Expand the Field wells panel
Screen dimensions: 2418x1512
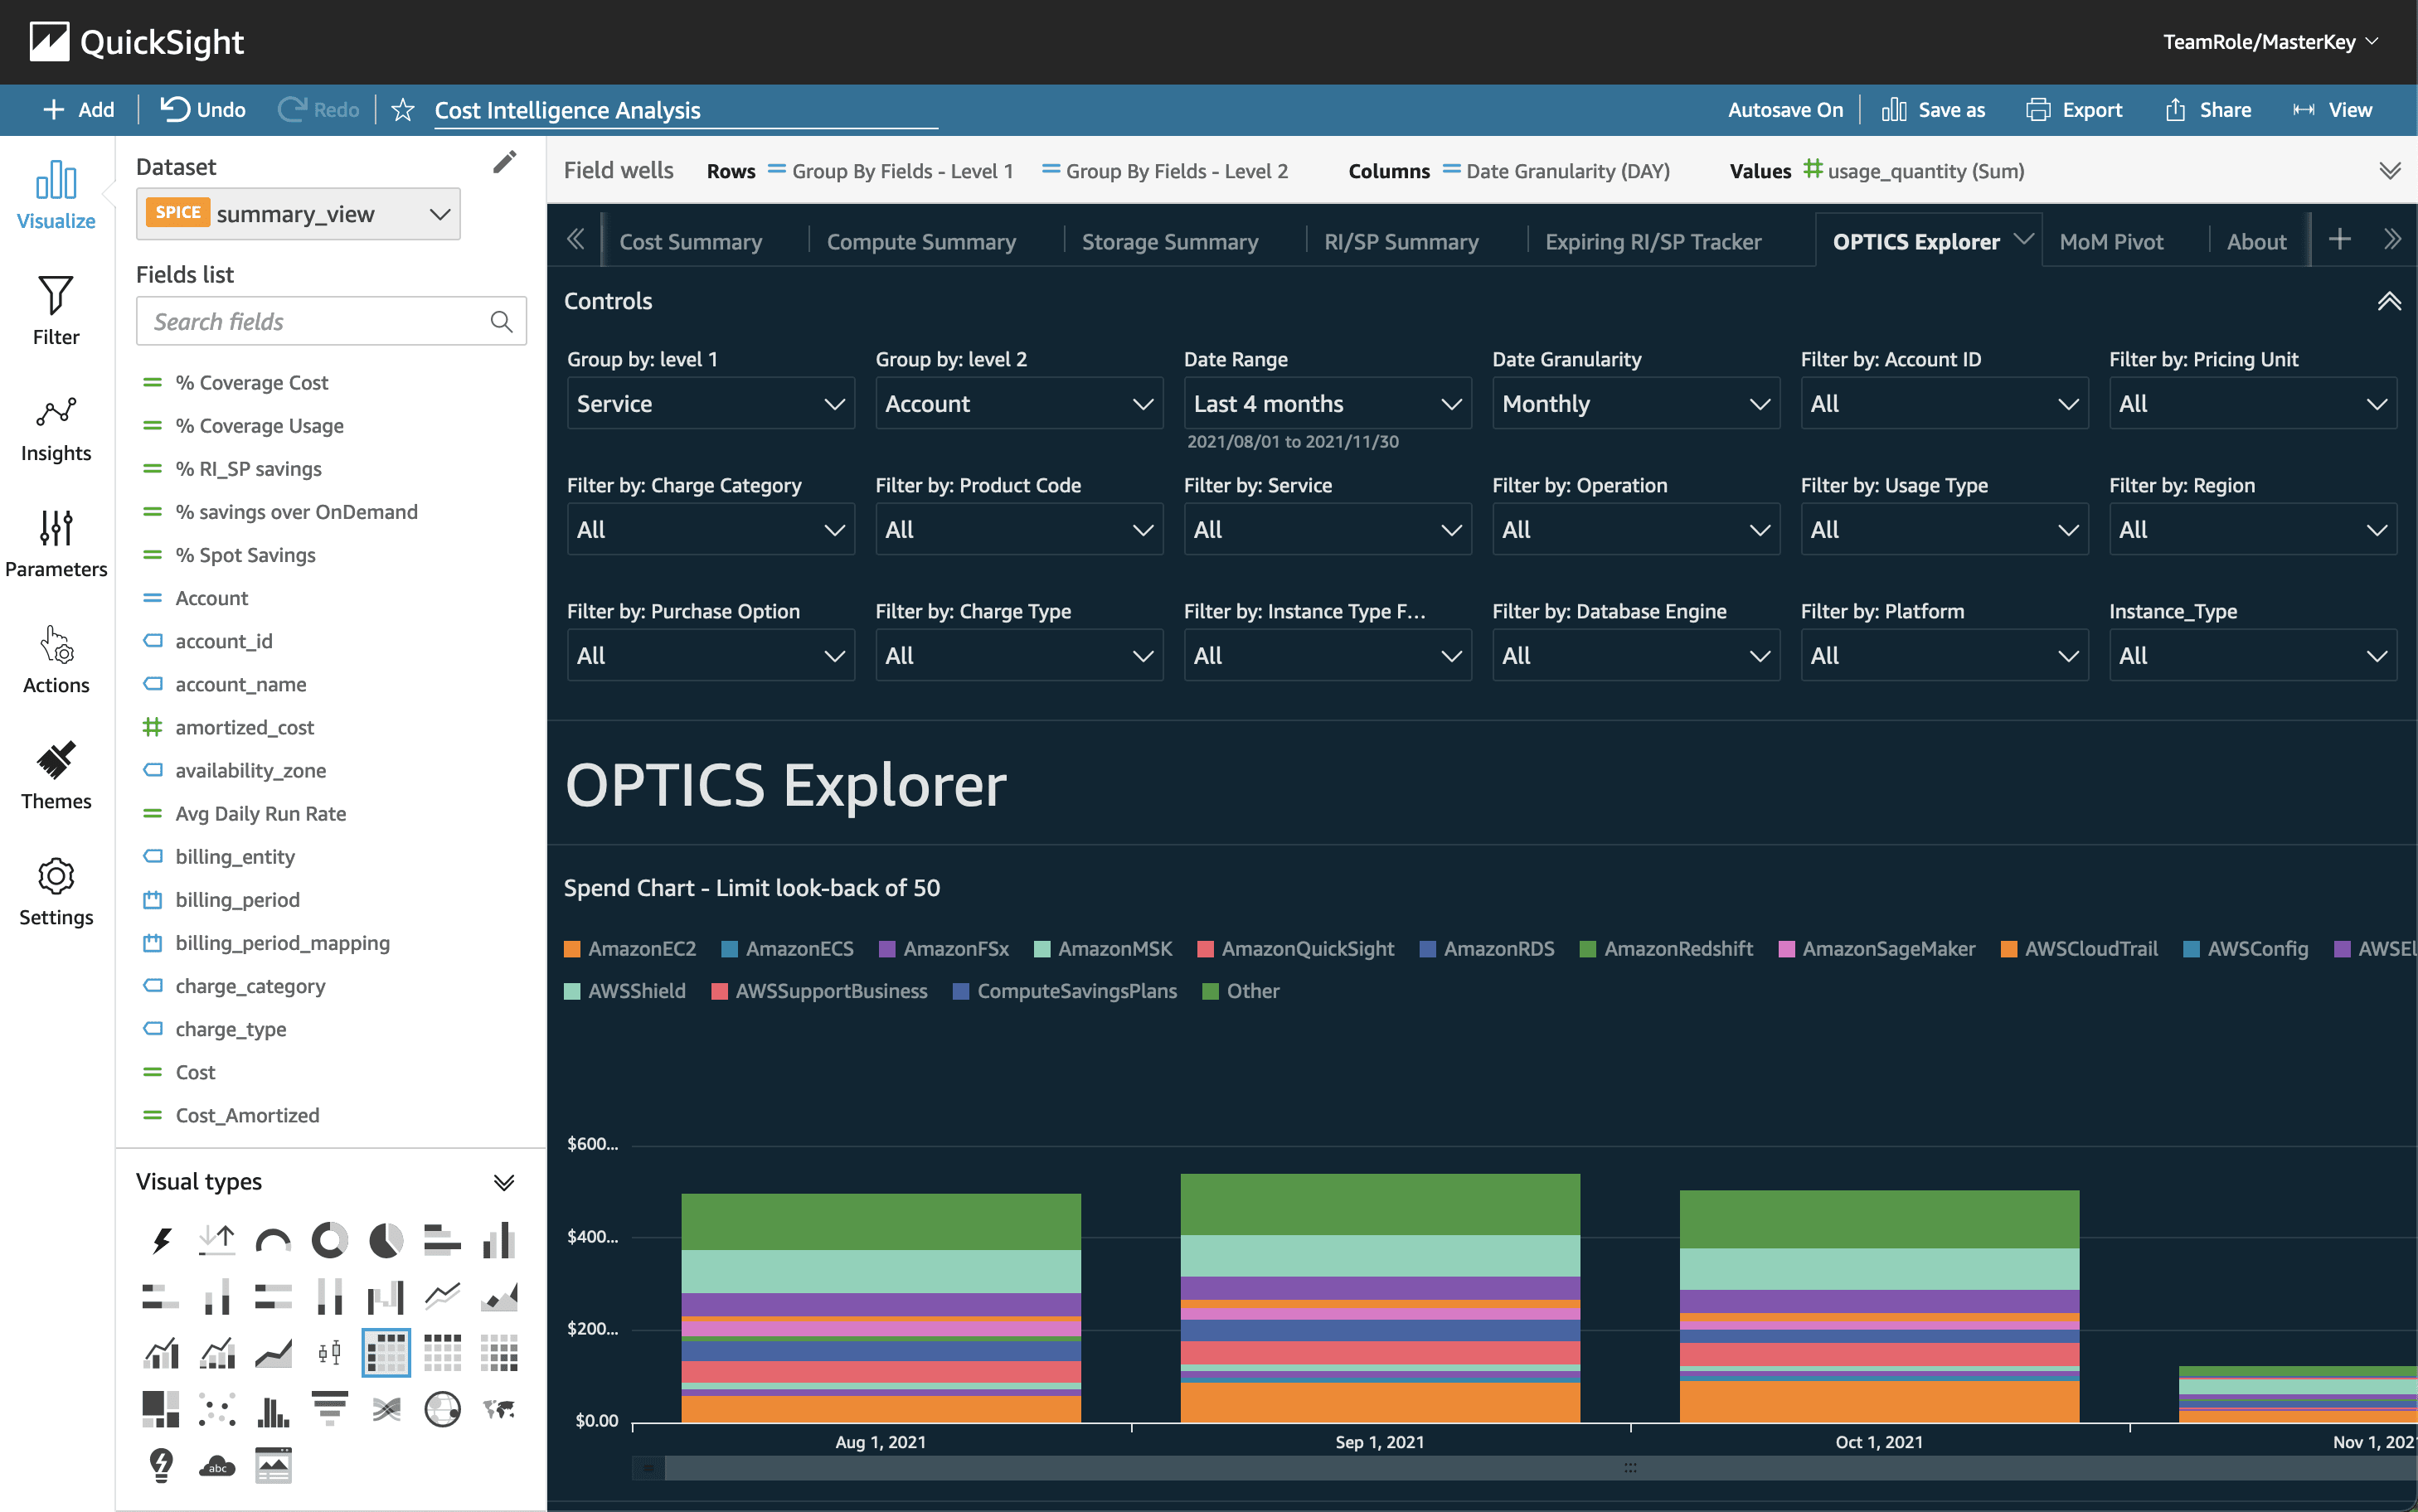[2390, 170]
